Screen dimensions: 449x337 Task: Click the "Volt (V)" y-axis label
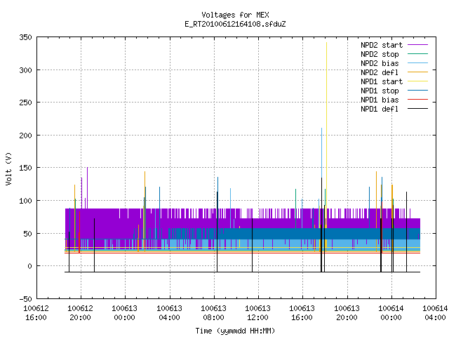(8, 168)
